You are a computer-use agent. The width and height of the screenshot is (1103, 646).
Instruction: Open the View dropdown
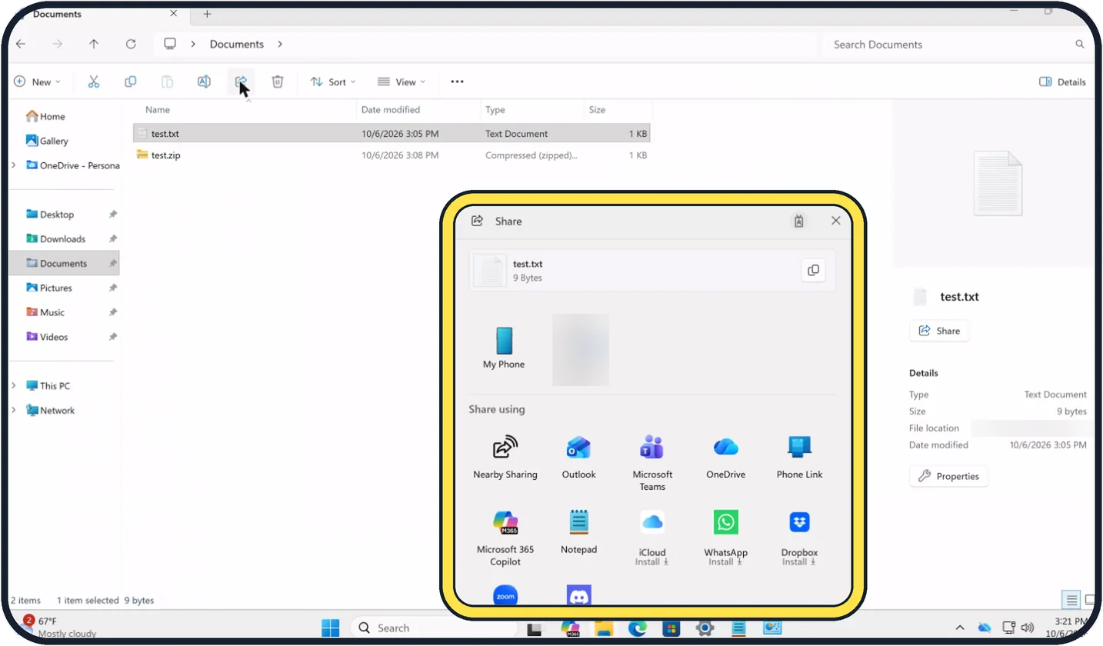coord(402,82)
